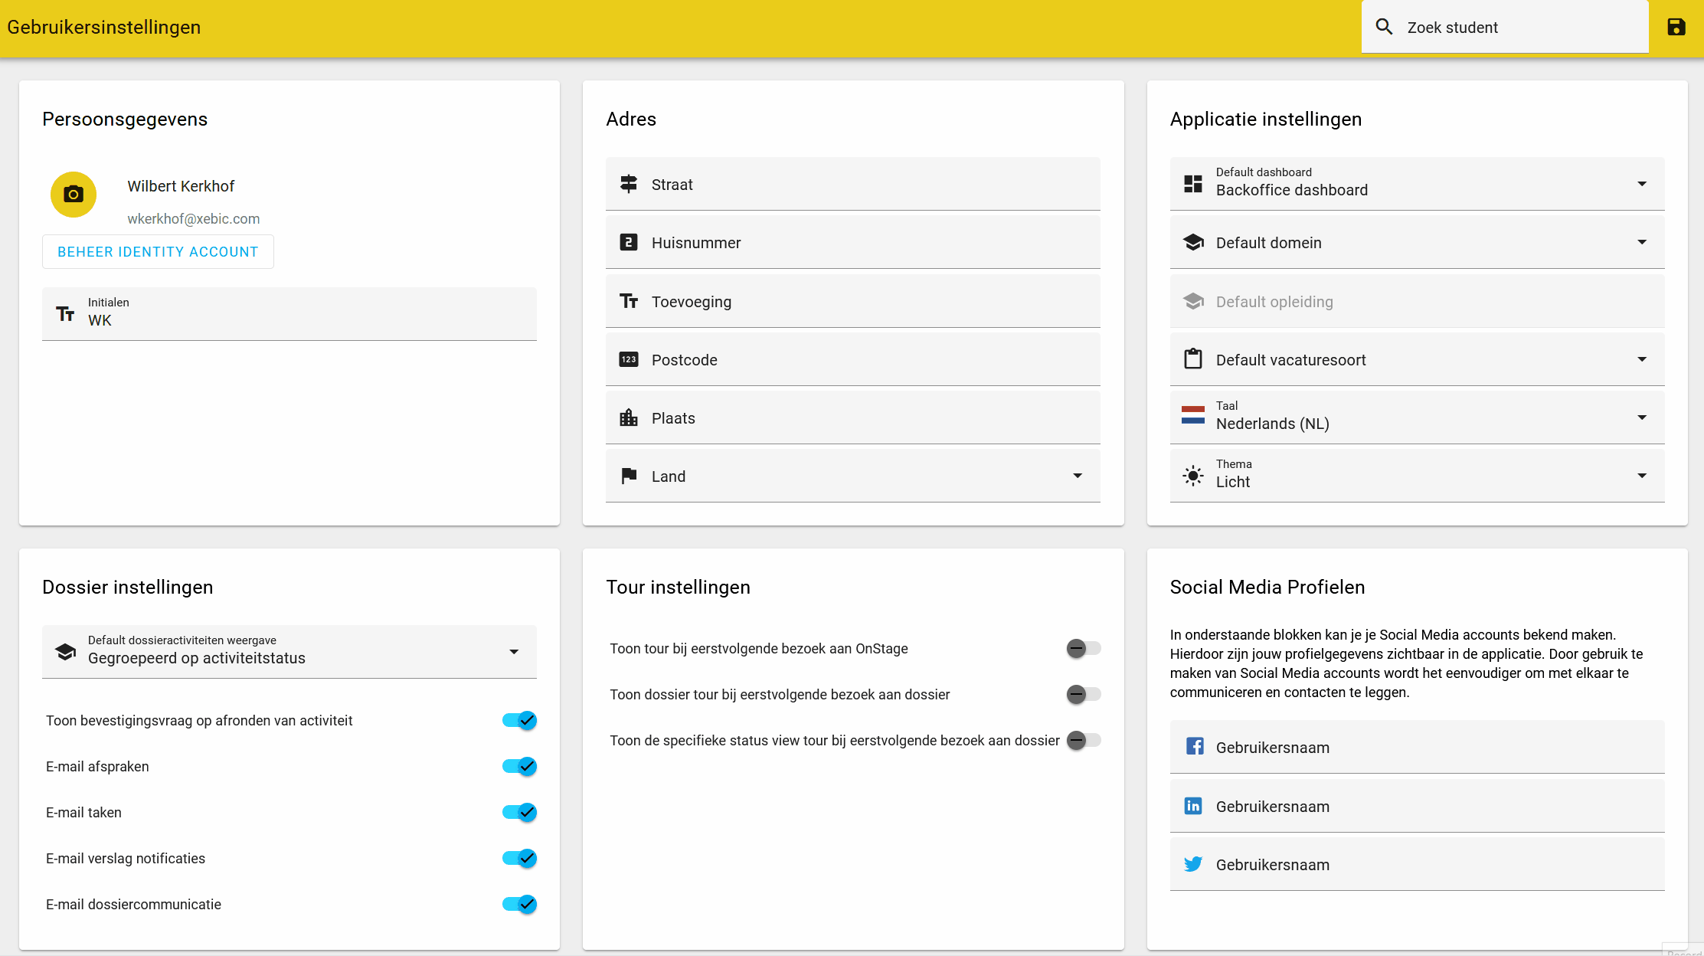Click the Initialen field showing WK
Image resolution: width=1704 pixels, height=956 pixels.
[289, 313]
